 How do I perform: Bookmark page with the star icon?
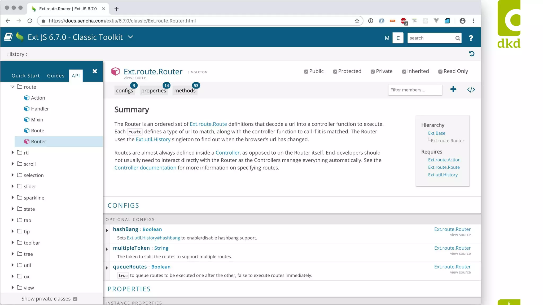click(x=357, y=21)
